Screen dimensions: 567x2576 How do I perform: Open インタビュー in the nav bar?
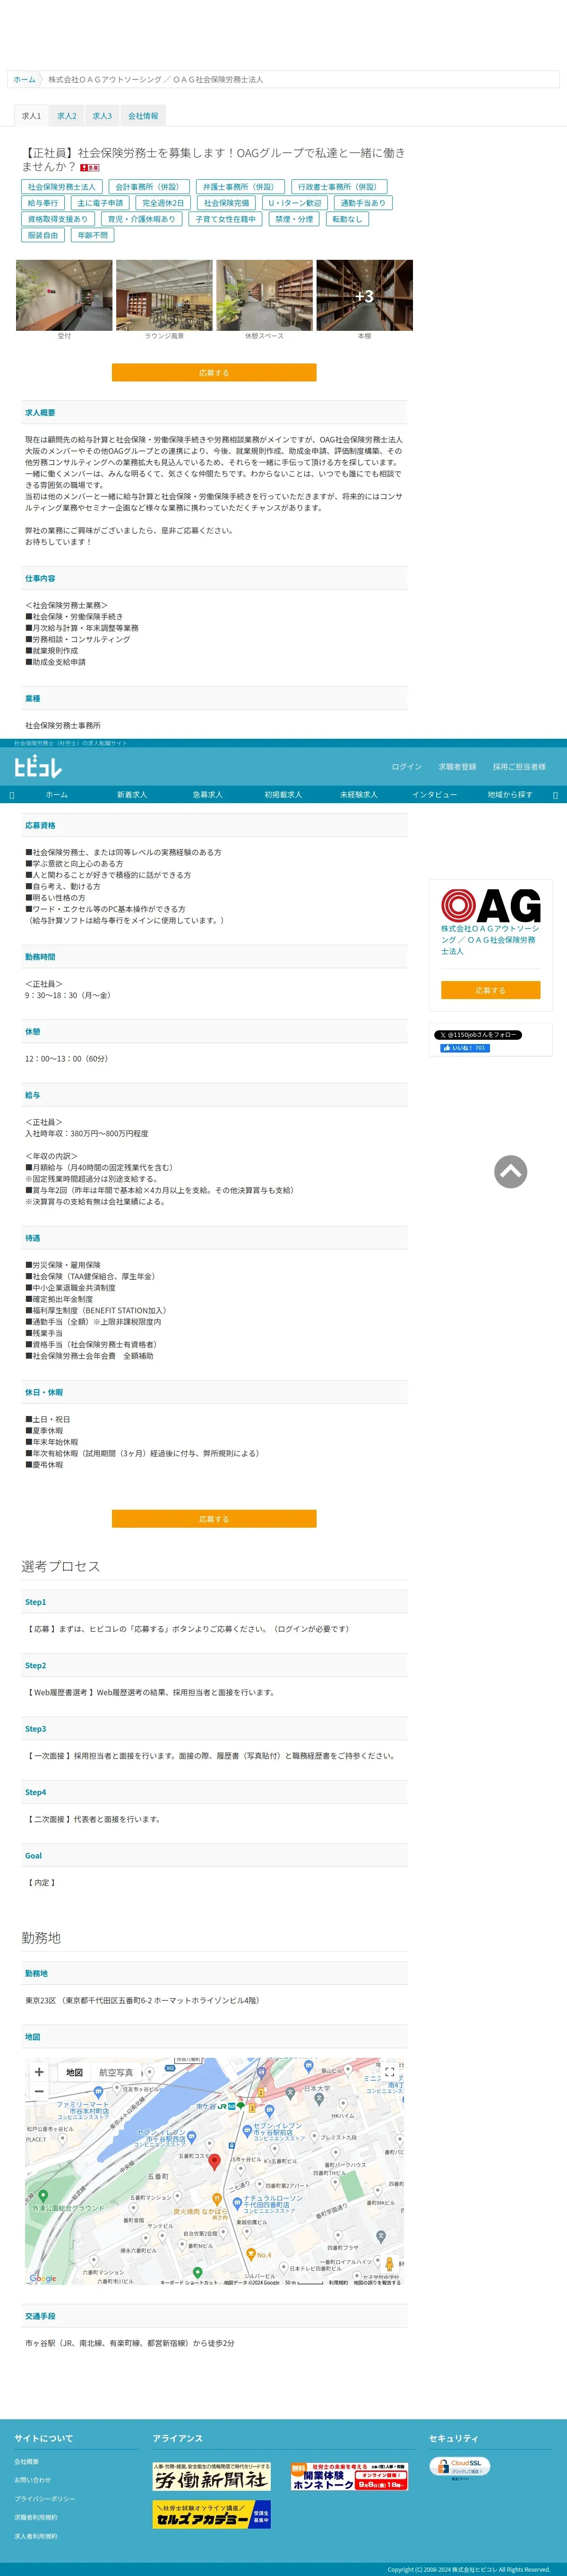(x=434, y=795)
